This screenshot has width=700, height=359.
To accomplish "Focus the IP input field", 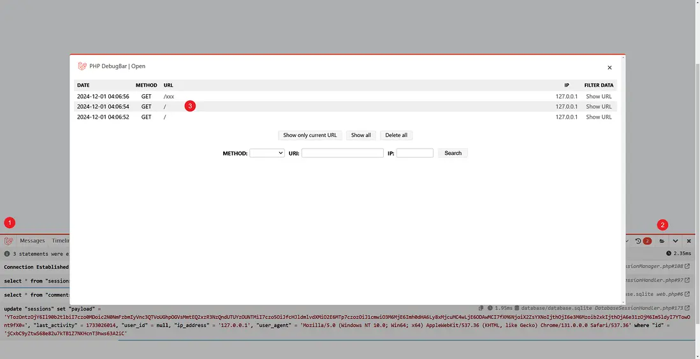I will pos(415,152).
